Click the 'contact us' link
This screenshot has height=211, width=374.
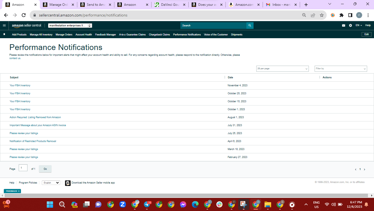coord(15,58)
